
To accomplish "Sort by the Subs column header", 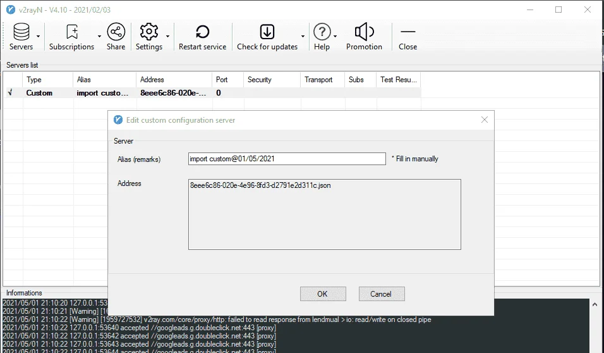I will coord(361,80).
